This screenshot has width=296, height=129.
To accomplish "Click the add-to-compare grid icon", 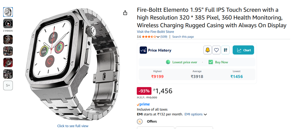I will [225, 50].
